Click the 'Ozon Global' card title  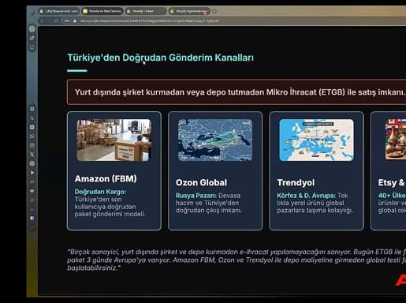201,182
